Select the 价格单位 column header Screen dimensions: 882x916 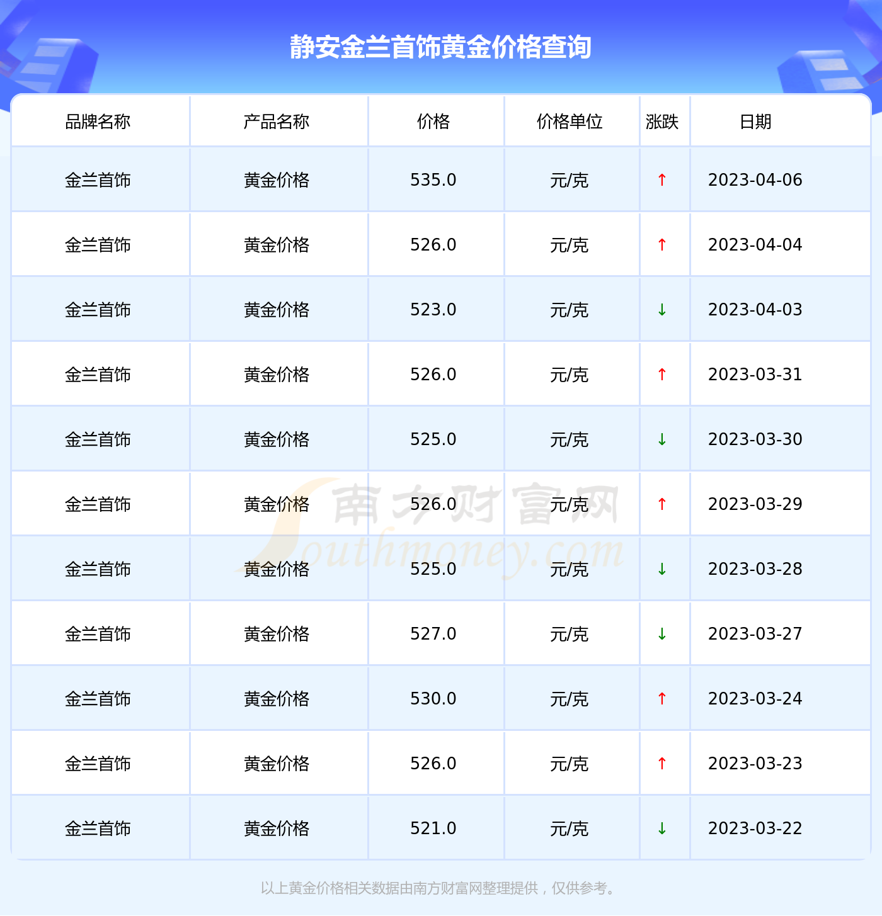570,122
